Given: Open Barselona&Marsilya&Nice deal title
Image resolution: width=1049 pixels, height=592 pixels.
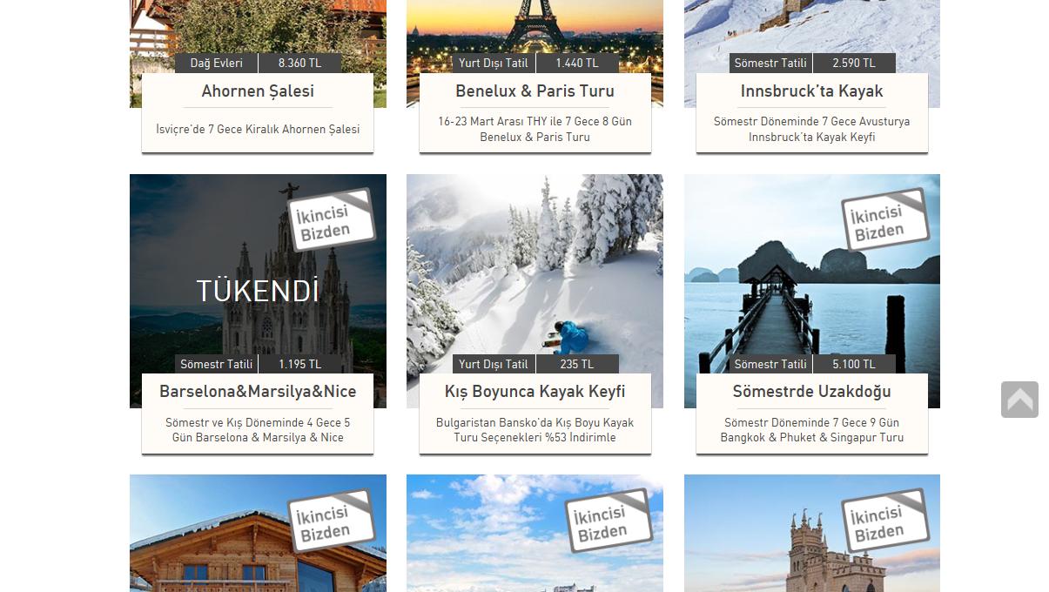Looking at the screenshot, I should [x=258, y=392].
